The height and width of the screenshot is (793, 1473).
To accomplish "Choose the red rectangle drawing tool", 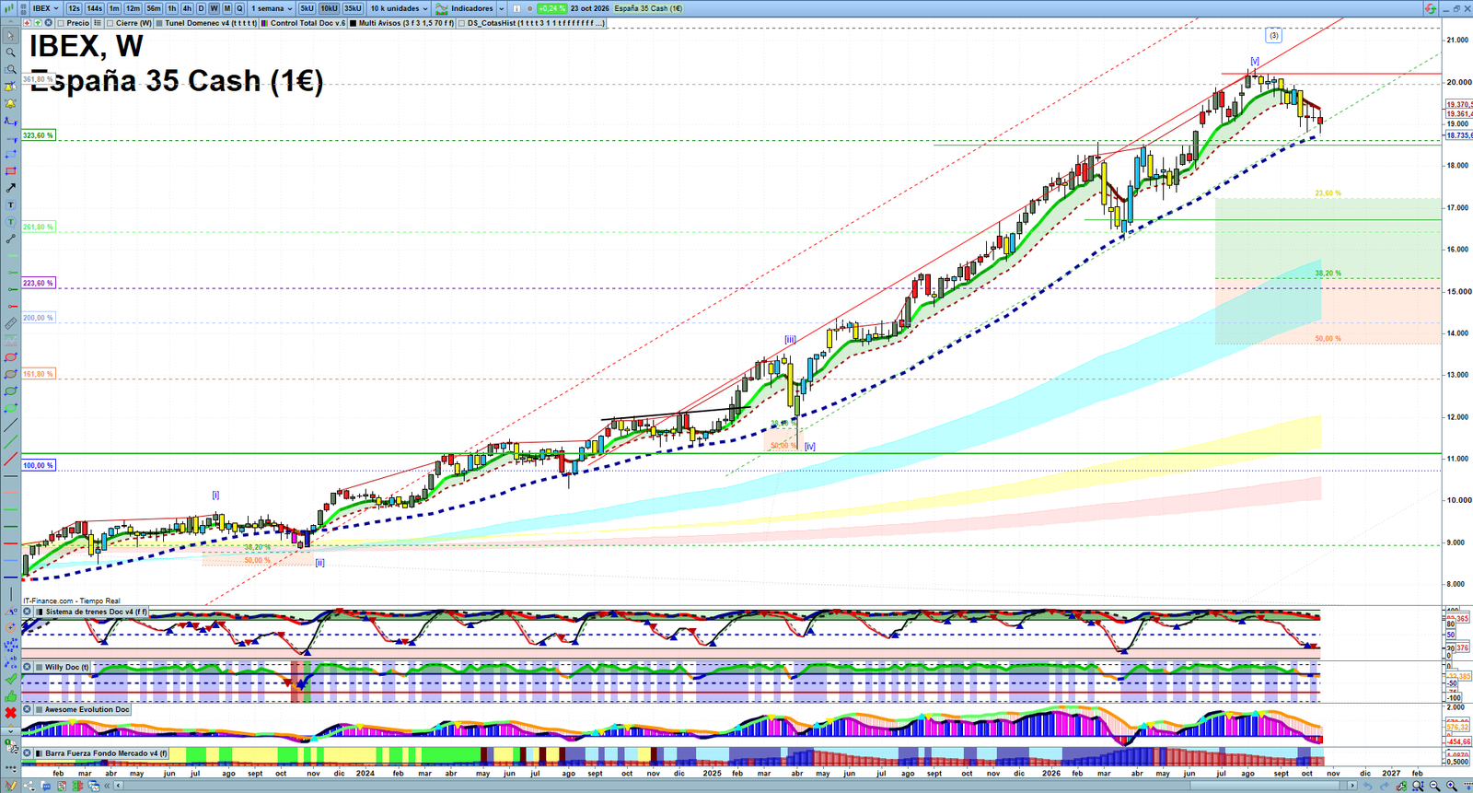I will (10, 171).
